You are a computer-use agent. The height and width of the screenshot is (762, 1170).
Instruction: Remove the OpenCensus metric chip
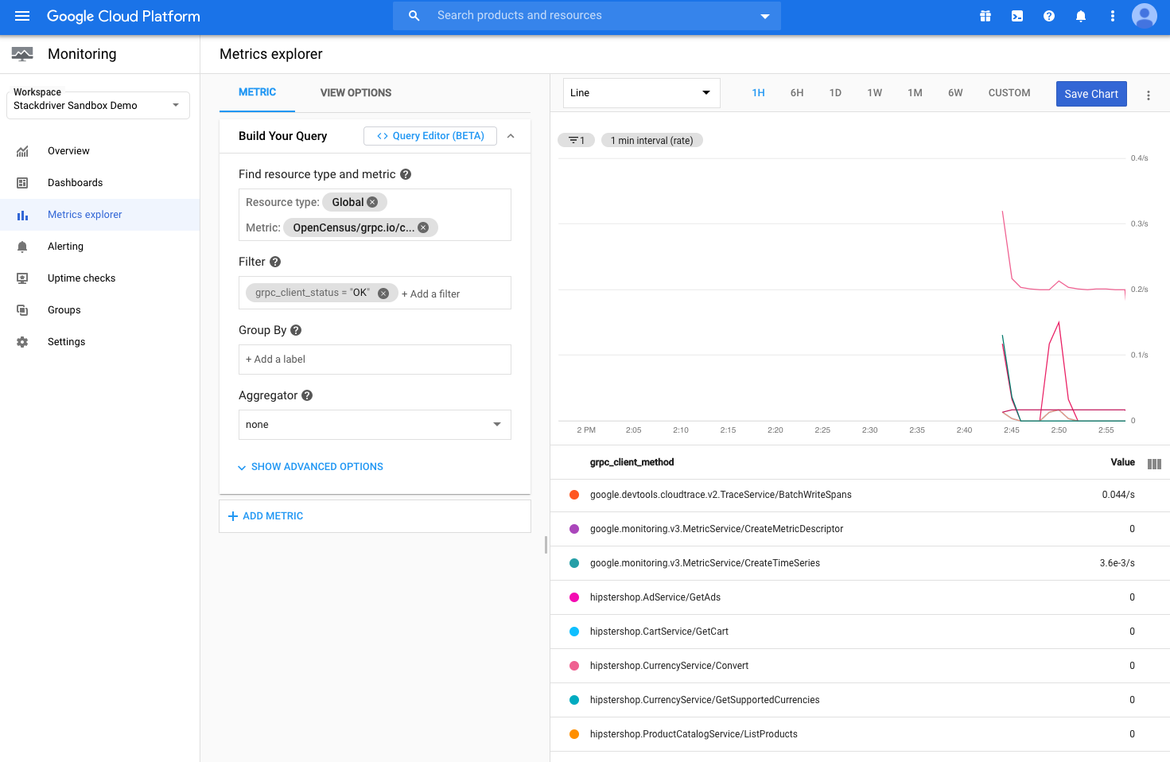[423, 227]
